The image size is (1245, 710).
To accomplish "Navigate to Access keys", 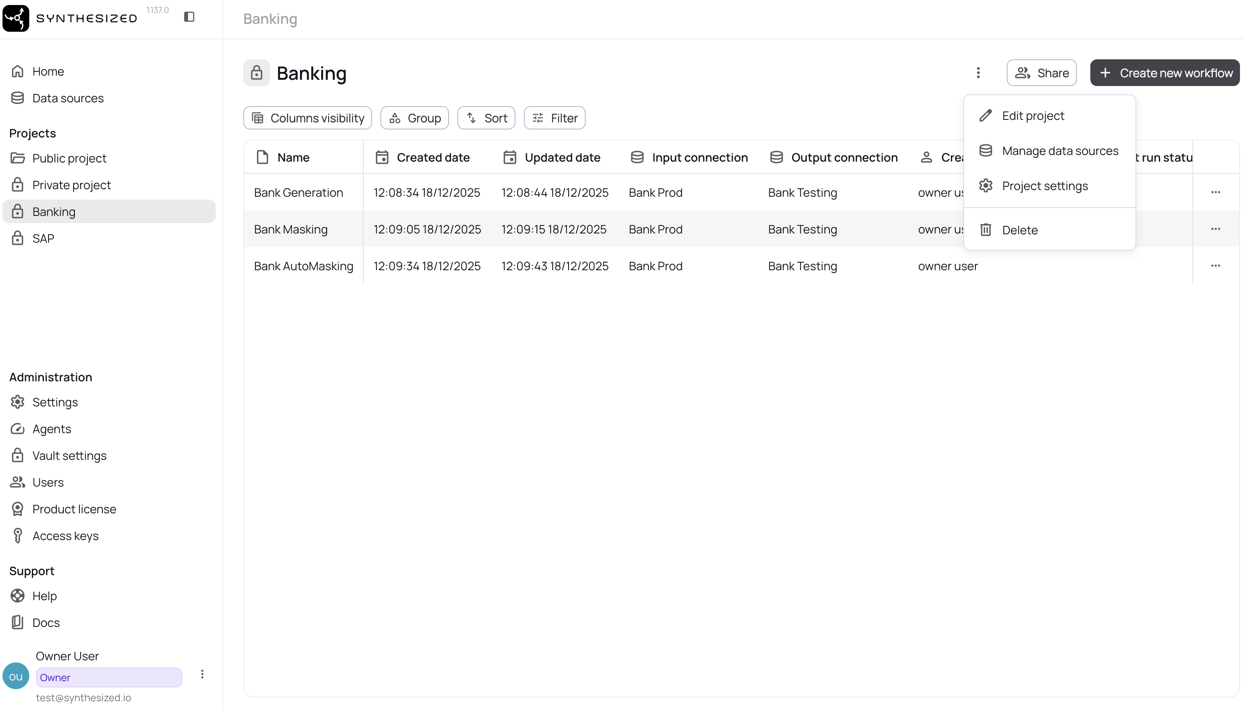I will point(65,536).
